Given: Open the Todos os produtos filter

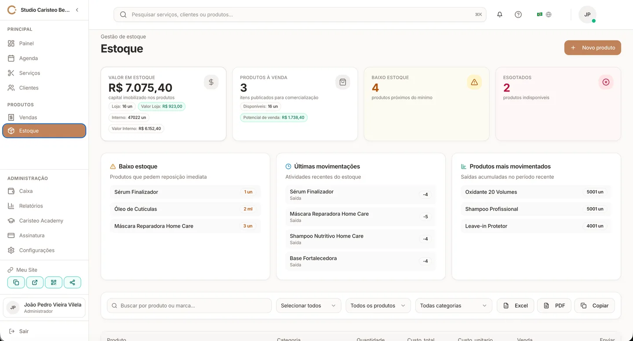Looking at the screenshot, I should coord(378,305).
